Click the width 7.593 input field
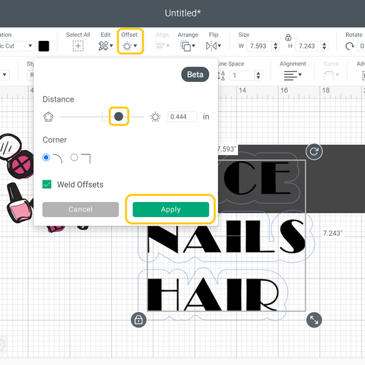 click(x=260, y=46)
